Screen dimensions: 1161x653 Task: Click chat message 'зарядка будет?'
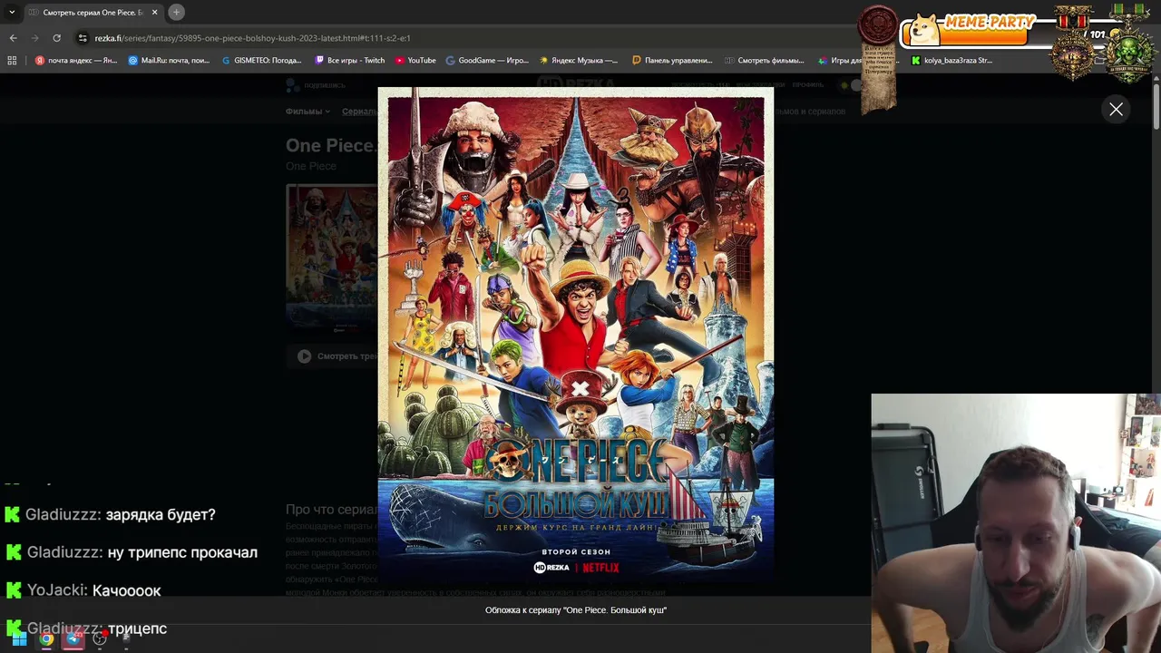161,514
